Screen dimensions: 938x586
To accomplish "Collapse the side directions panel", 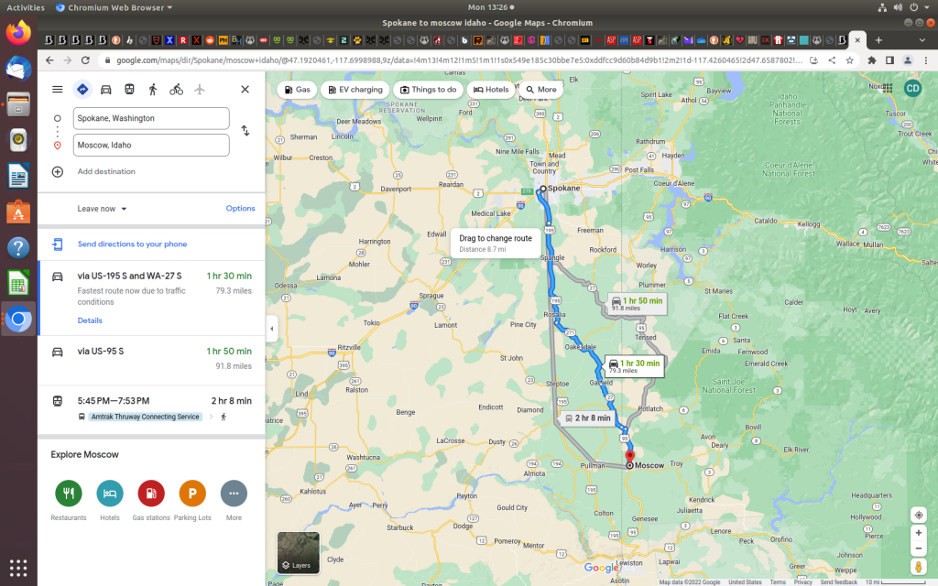I will pos(271,328).
